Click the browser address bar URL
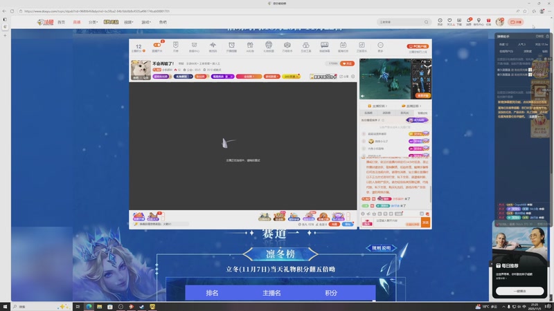Screen dimensions: 554x311 tap(97, 11)
